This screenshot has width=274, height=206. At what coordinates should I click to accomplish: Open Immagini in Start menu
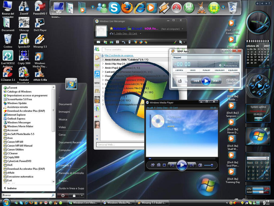click(x=64, y=112)
